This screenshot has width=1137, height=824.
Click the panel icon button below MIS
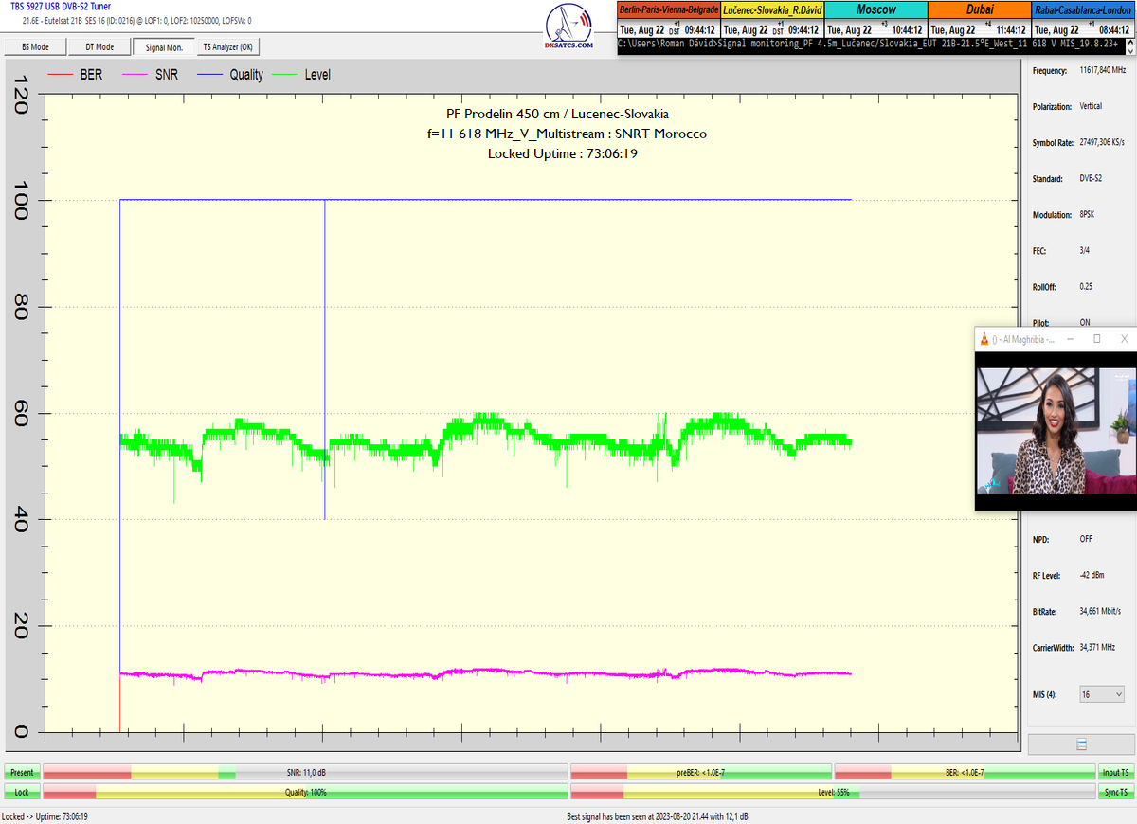coord(1081,744)
